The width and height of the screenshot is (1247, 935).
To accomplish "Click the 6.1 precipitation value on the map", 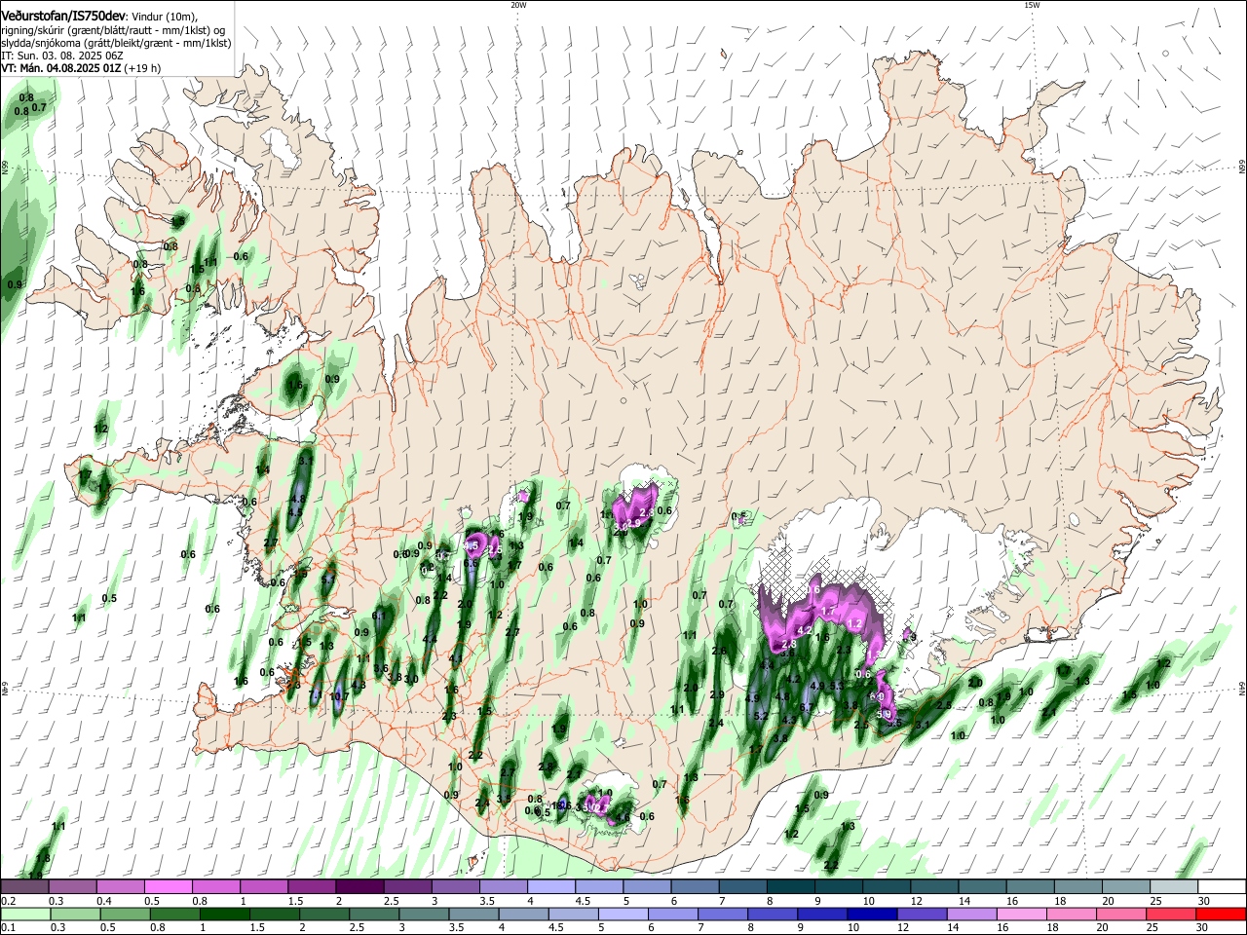I will [379, 616].
